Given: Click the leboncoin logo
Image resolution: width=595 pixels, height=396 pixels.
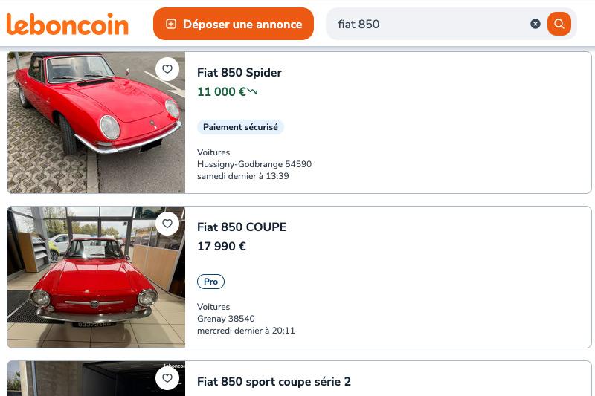Looking at the screenshot, I should coord(68,24).
